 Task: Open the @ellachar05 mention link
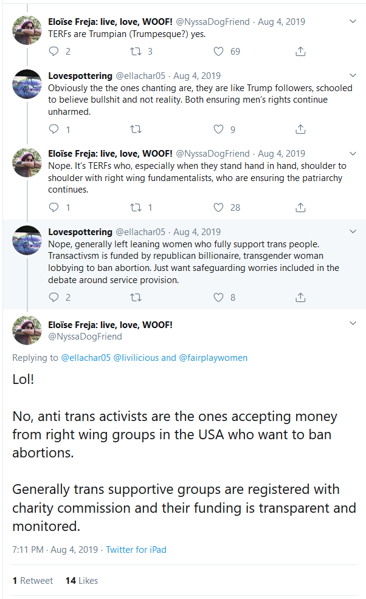tap(86, 358)
